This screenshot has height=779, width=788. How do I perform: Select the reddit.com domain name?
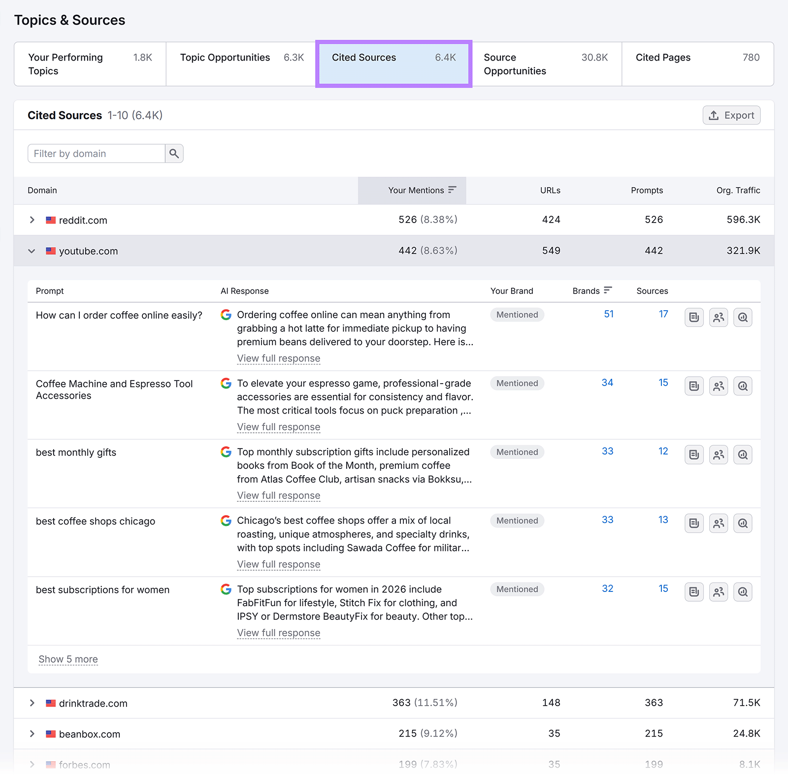tap(83, 220)
